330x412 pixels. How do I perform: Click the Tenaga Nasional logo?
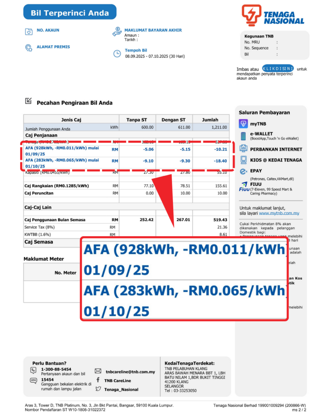pyautogui.click(x=273, y=15)
